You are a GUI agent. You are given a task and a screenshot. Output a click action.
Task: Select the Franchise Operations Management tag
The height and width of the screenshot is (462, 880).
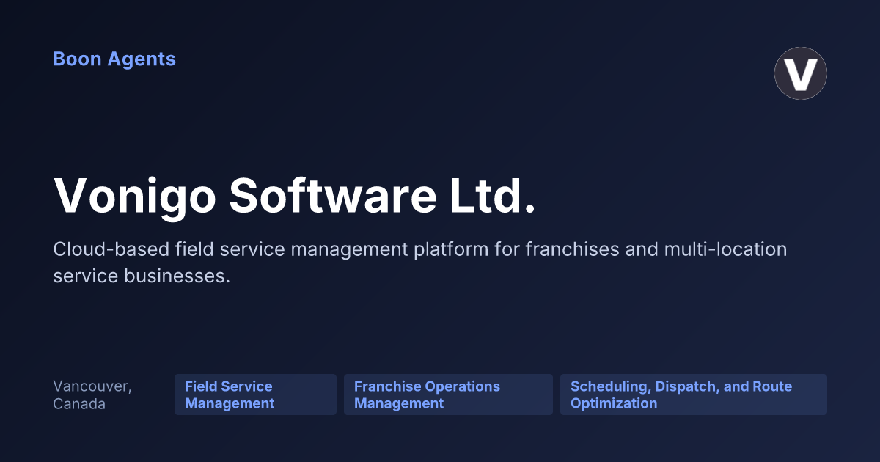(x=448, y=395)
